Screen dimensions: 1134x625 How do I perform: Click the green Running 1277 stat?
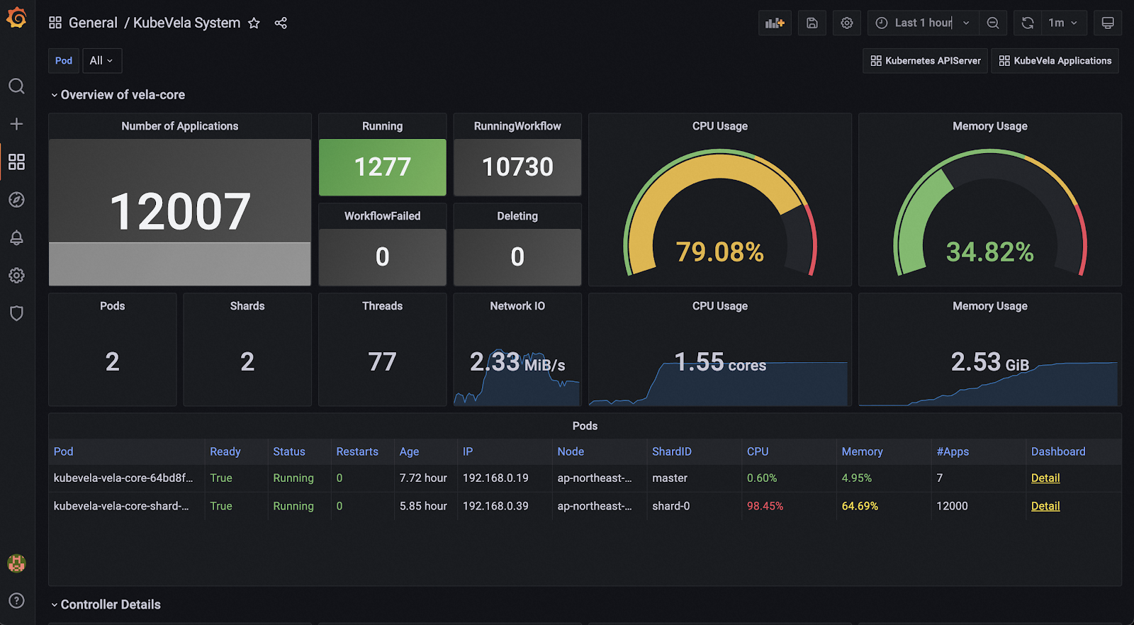point(383,167)
